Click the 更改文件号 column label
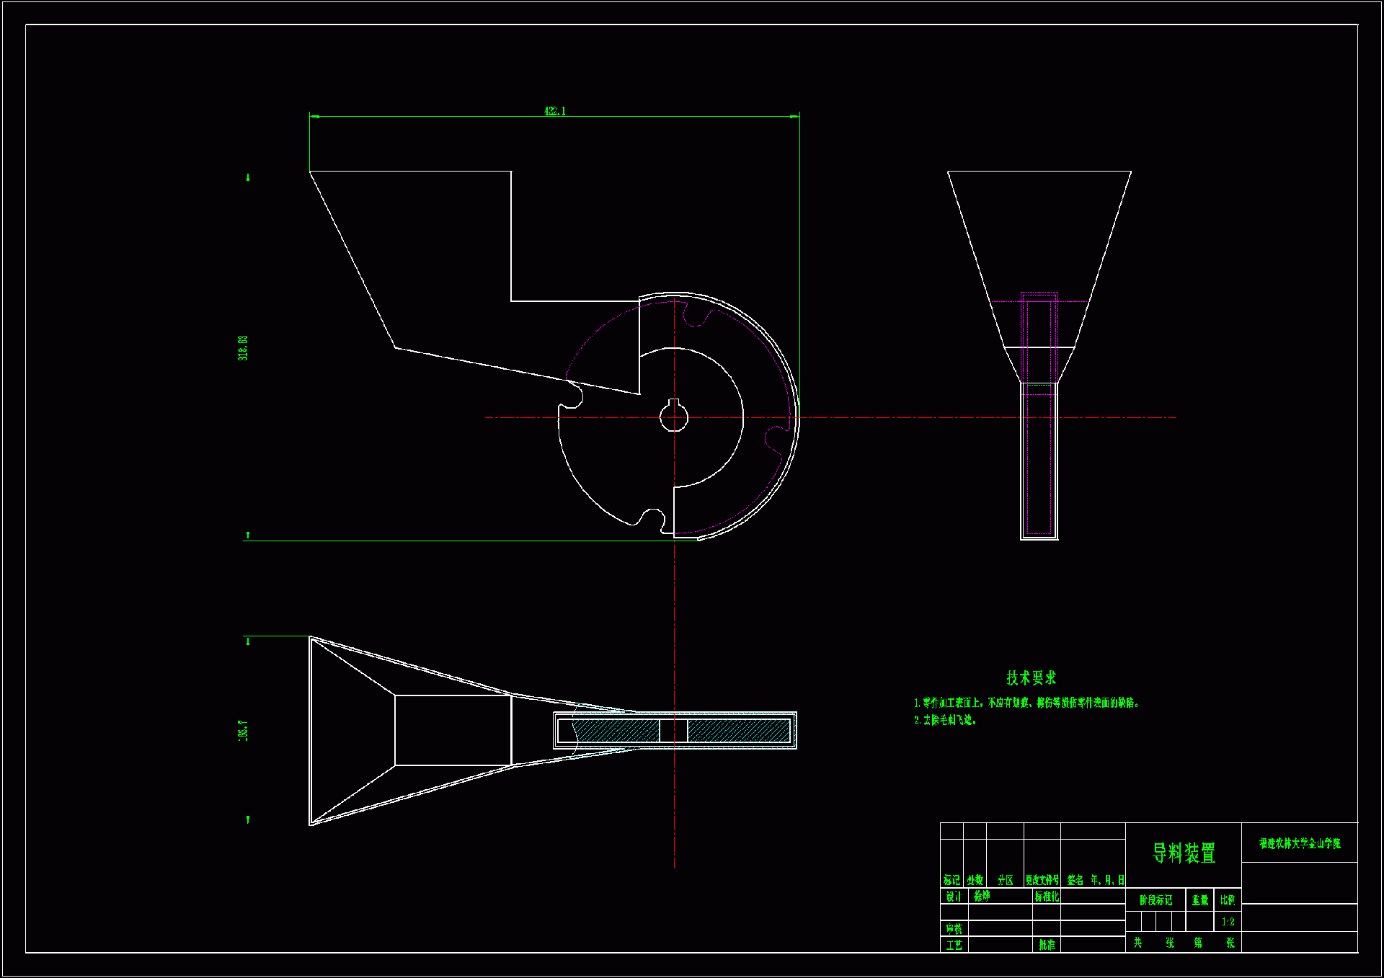The width and height of the screenshot is (1384, 978). 1042,880
